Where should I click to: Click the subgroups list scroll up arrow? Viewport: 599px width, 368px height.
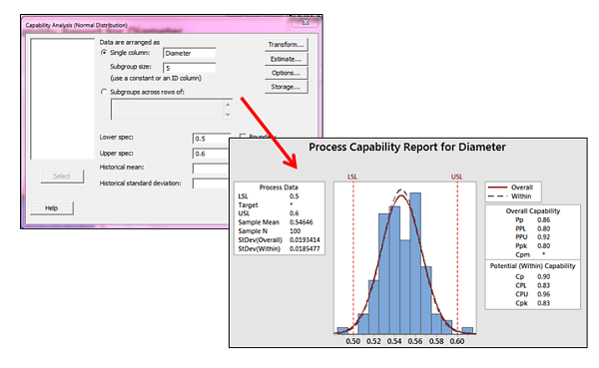[x=228, y=104]
